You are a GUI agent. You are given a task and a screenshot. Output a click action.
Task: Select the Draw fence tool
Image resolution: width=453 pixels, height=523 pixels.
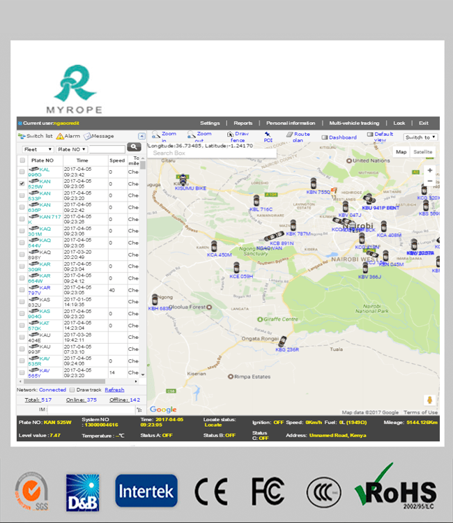[238, 137]
